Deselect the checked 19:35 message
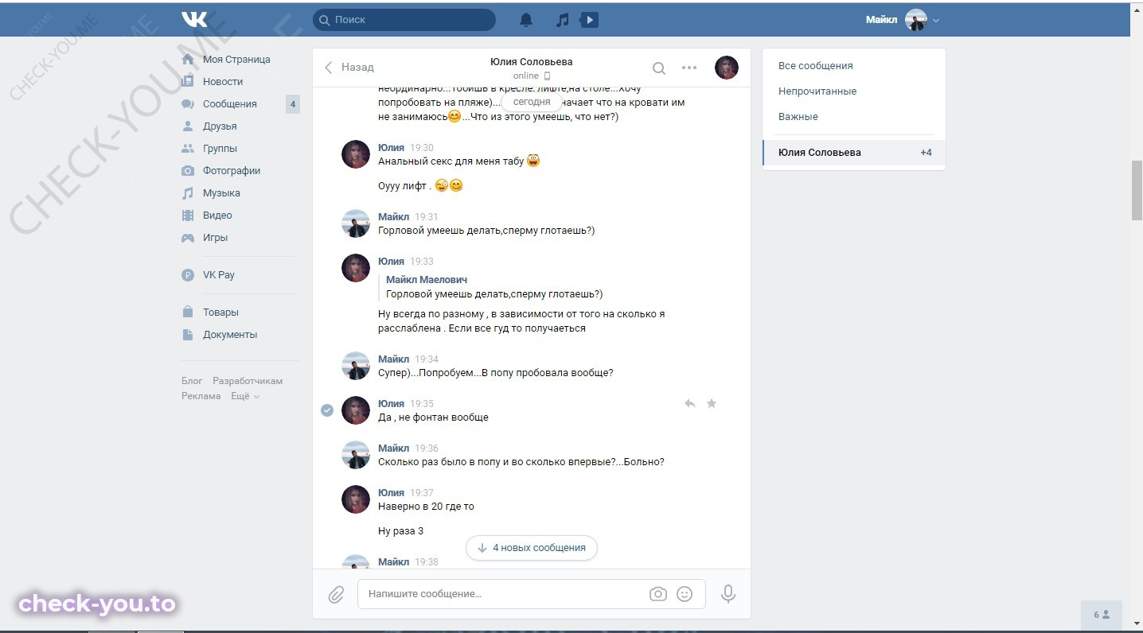 point(326,410)
